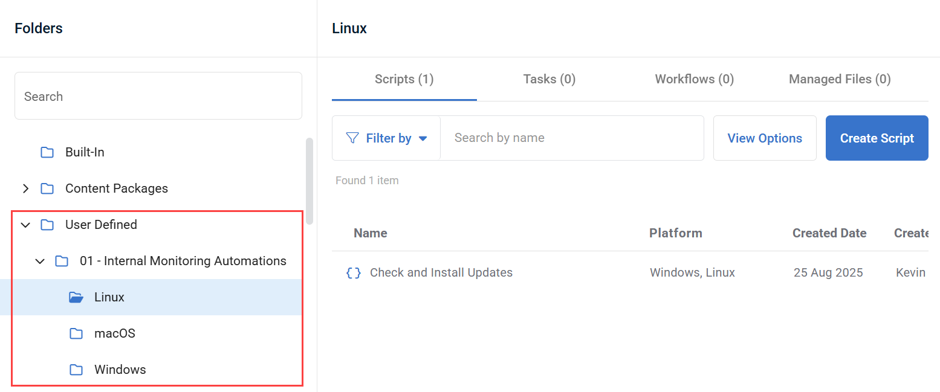Click the macOS folder icon
This screenshot has height=392, width=940.
tap(76, 333)
